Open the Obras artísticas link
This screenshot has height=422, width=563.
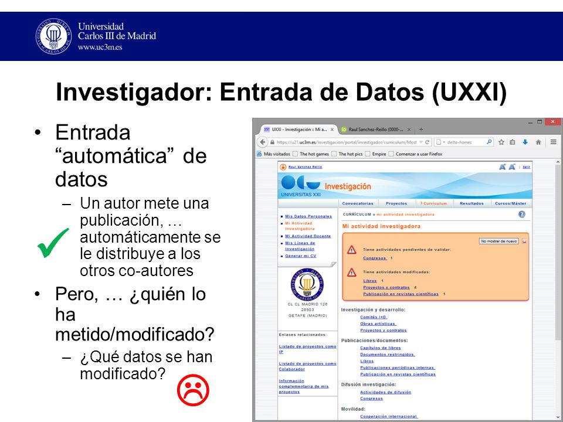(x=378, y=324)
